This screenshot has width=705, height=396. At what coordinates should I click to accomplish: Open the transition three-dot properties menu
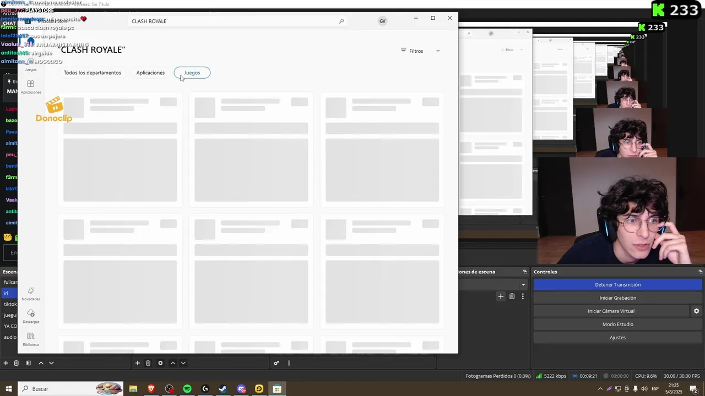pos(523,296)
